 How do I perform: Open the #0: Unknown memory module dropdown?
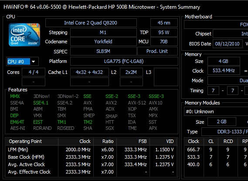coord(216,111)
